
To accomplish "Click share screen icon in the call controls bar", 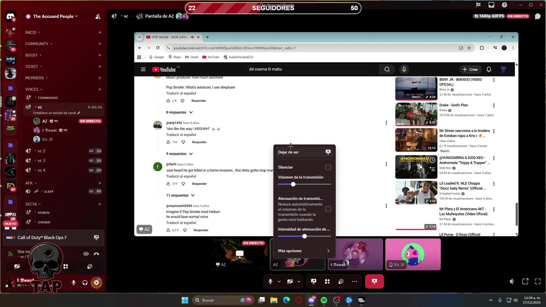I will coord(314,281).
